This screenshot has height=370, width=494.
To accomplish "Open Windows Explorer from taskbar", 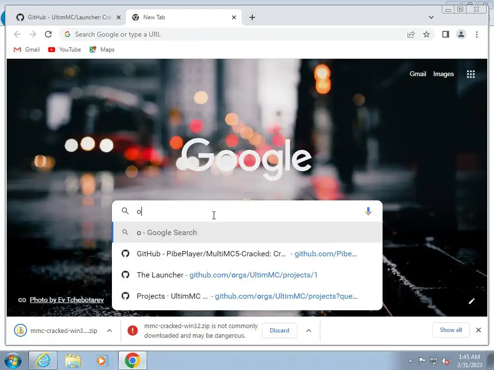I will pyautogui.click(x=73, y=360).
